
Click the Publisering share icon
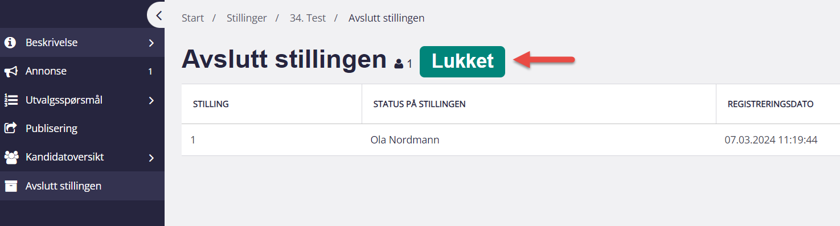(x=10, y=129)
